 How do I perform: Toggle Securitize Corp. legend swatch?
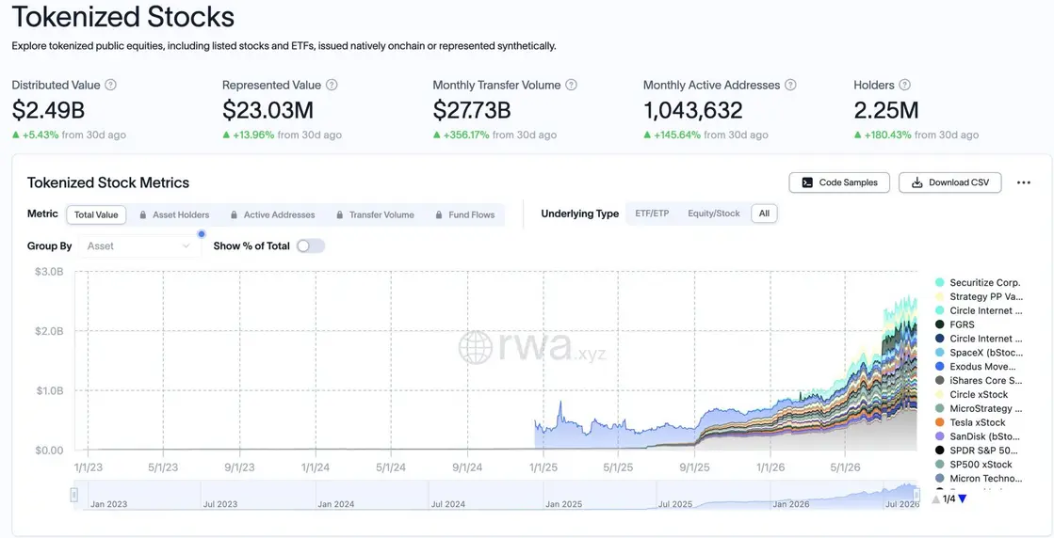pos(940,282)
